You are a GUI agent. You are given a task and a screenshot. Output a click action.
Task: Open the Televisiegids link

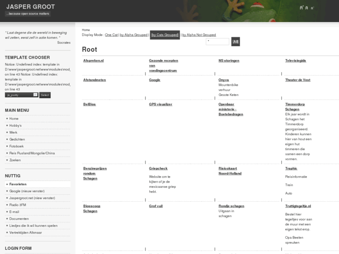pos(296,61)
